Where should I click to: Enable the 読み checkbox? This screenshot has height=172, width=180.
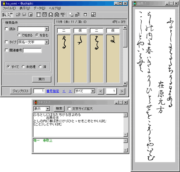click(7, 29)
